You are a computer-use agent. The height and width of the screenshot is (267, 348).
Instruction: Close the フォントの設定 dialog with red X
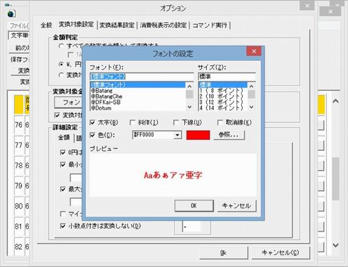point(254,51)
